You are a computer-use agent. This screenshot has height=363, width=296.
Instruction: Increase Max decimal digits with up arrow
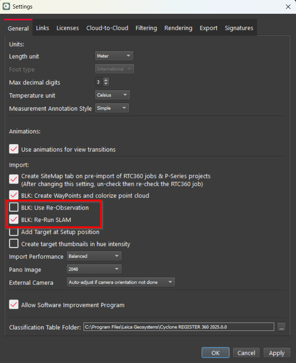coord(106,80)
